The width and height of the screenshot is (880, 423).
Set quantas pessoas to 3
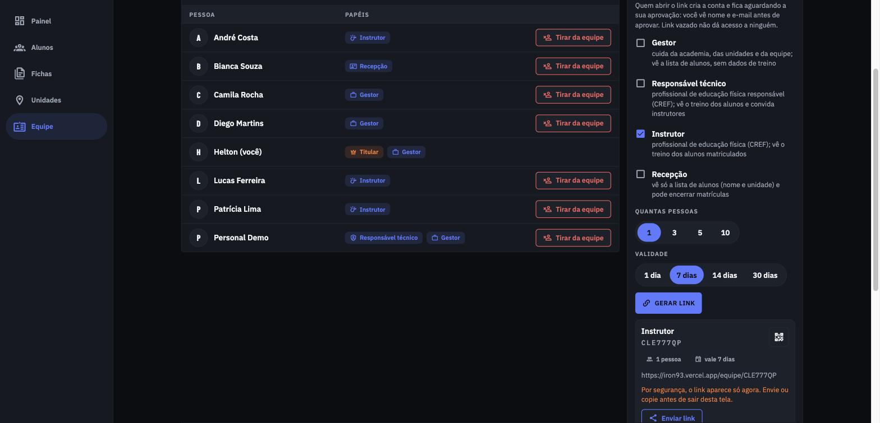point(675,233)
